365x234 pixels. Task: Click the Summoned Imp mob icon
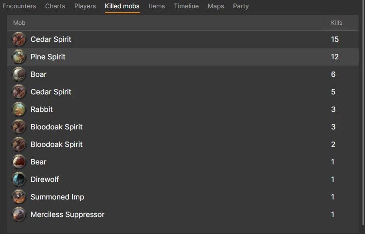(x=19, y=197)
